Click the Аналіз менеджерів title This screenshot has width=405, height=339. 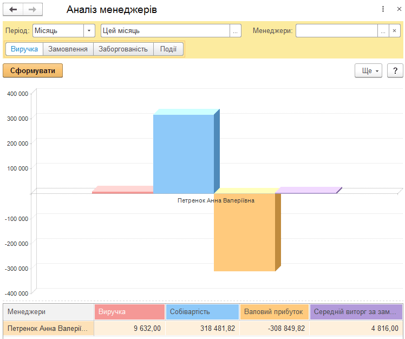(112, 10)
